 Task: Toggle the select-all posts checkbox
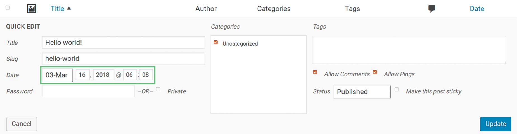click(8, 8)
